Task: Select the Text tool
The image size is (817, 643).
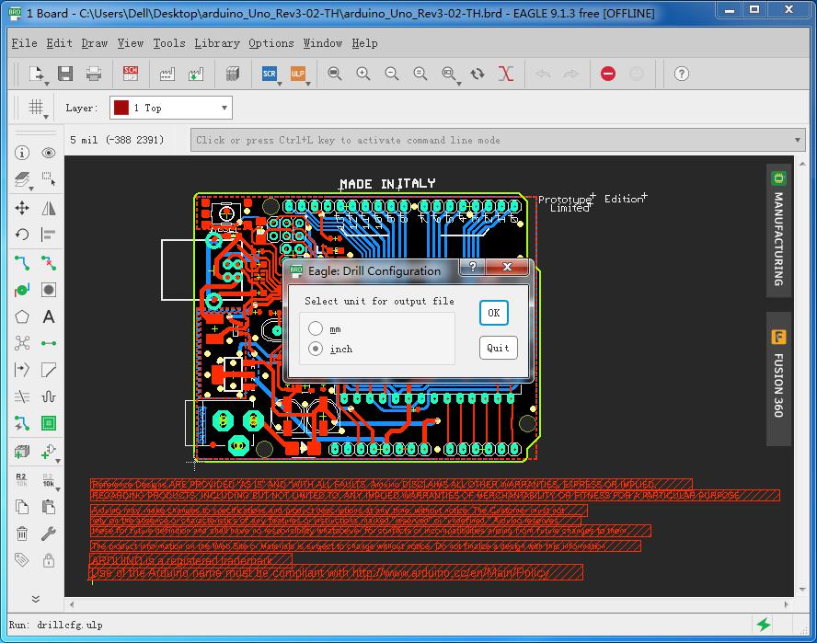Action: 48,316
